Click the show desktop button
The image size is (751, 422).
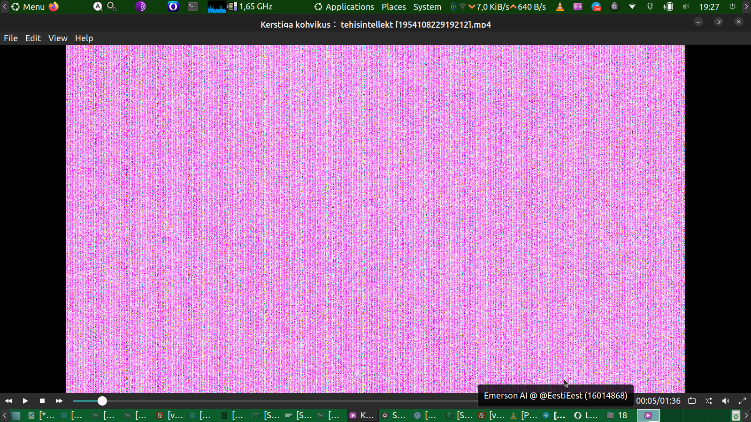click(15, 415)
